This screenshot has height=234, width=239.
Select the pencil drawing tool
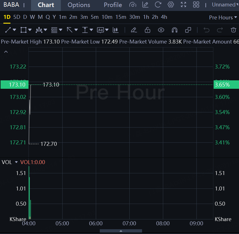134,30
